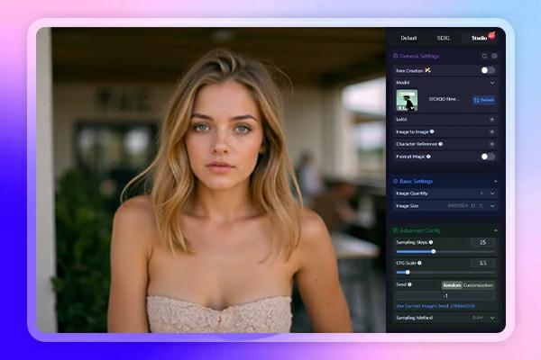
Task: Click the Switch model button
Action: click(483, 100)
